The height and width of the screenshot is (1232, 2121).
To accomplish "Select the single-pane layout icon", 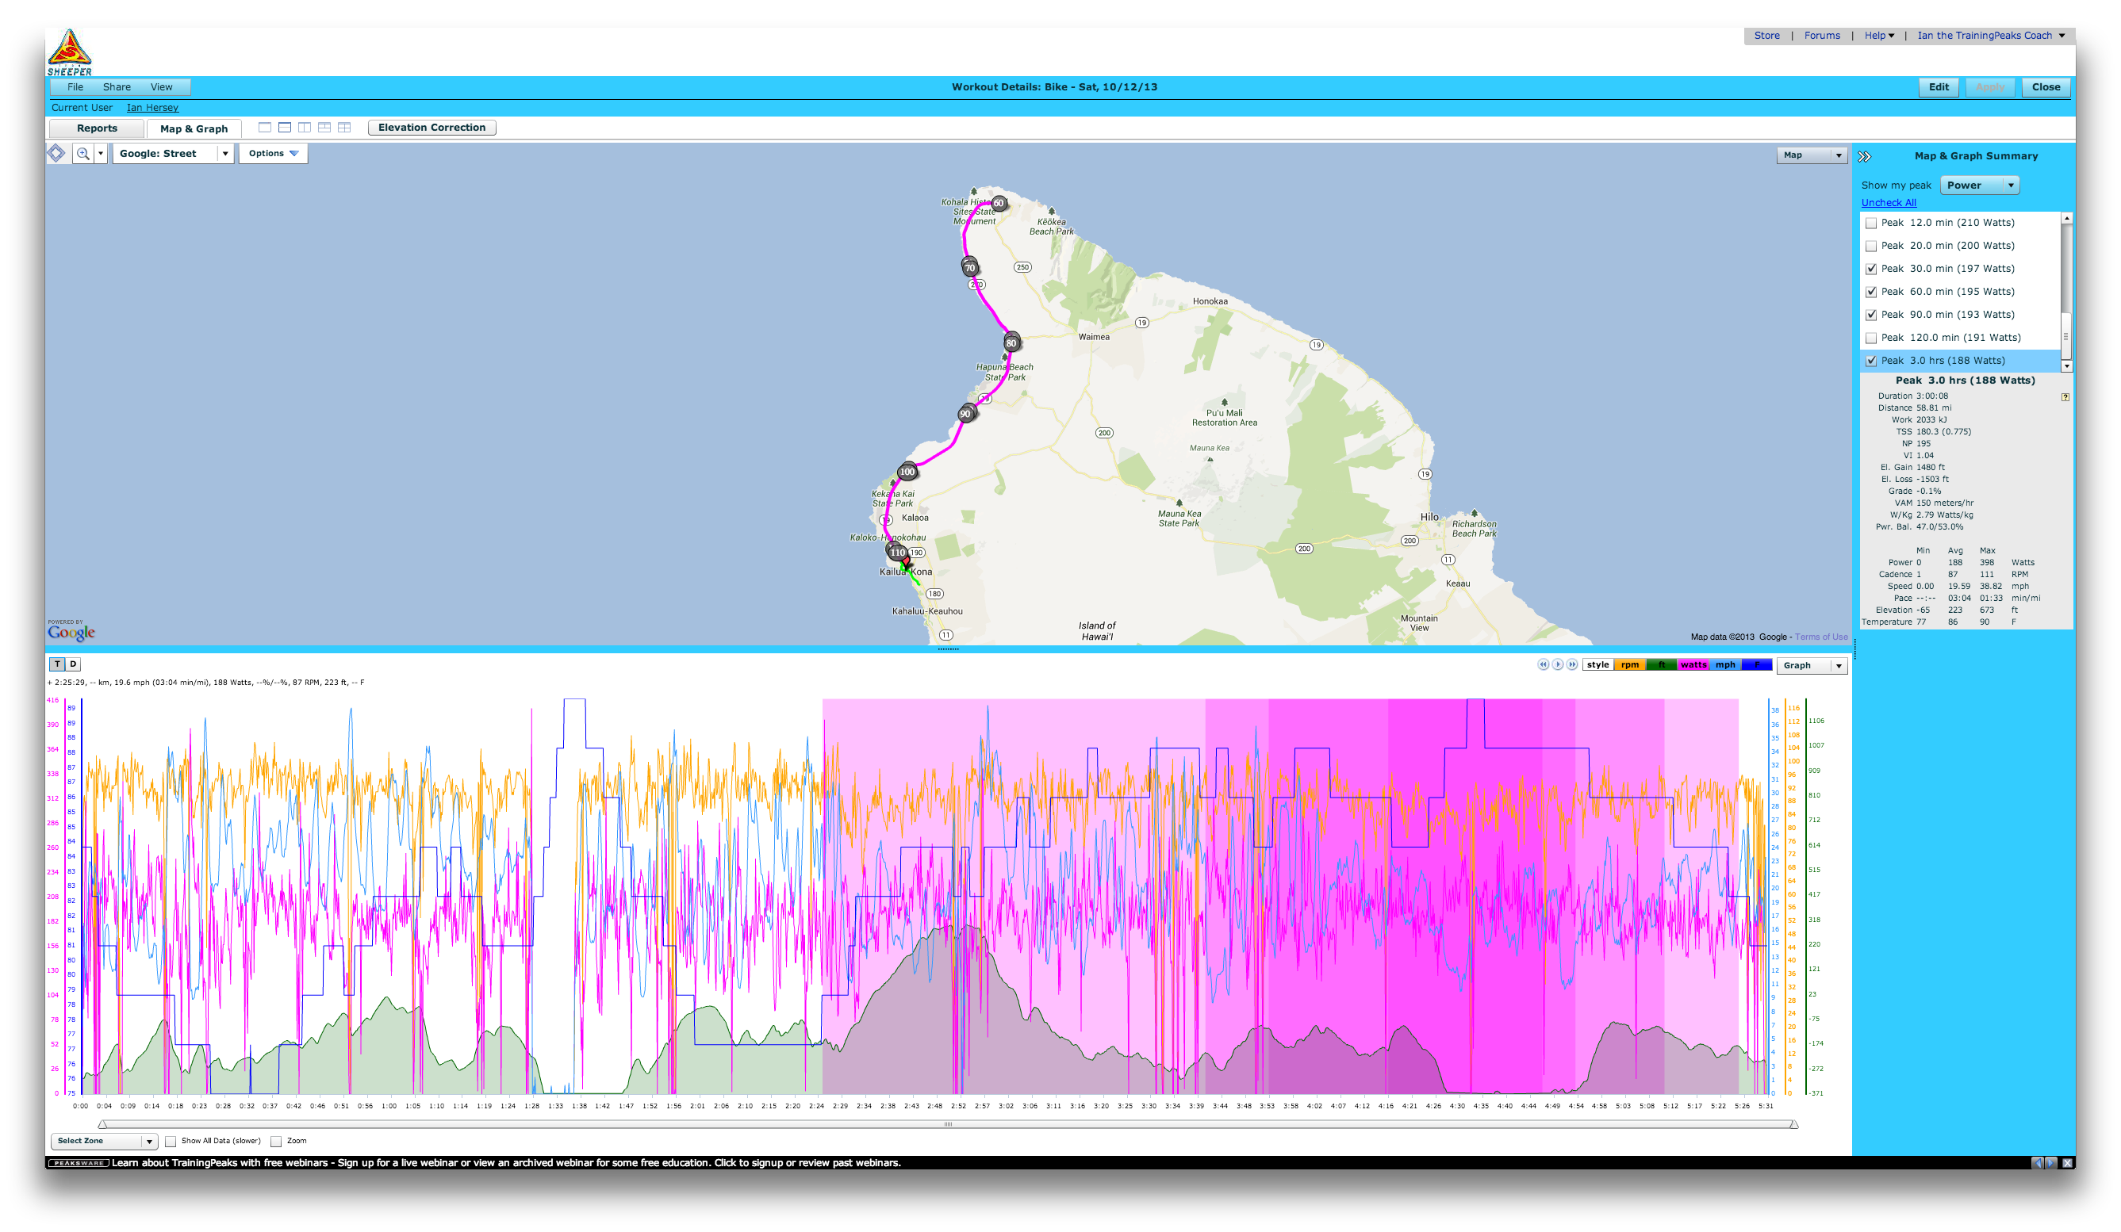I will coord(264,128).
